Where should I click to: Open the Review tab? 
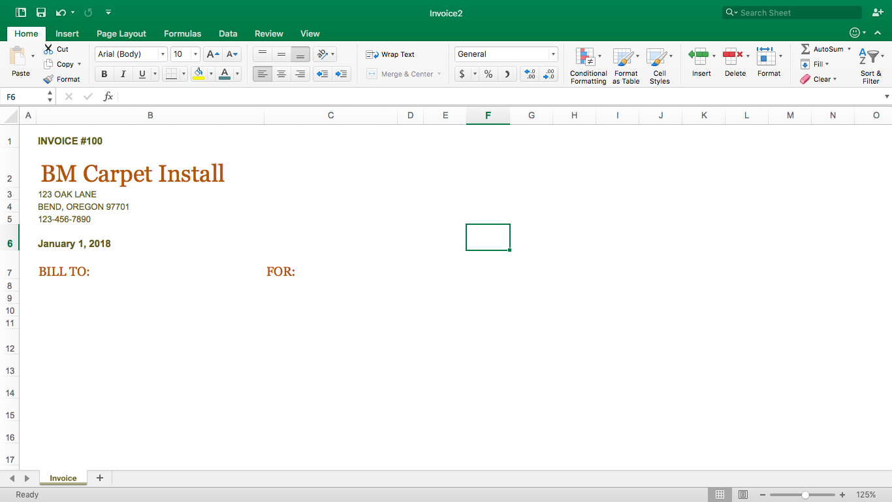click(269, 33)
